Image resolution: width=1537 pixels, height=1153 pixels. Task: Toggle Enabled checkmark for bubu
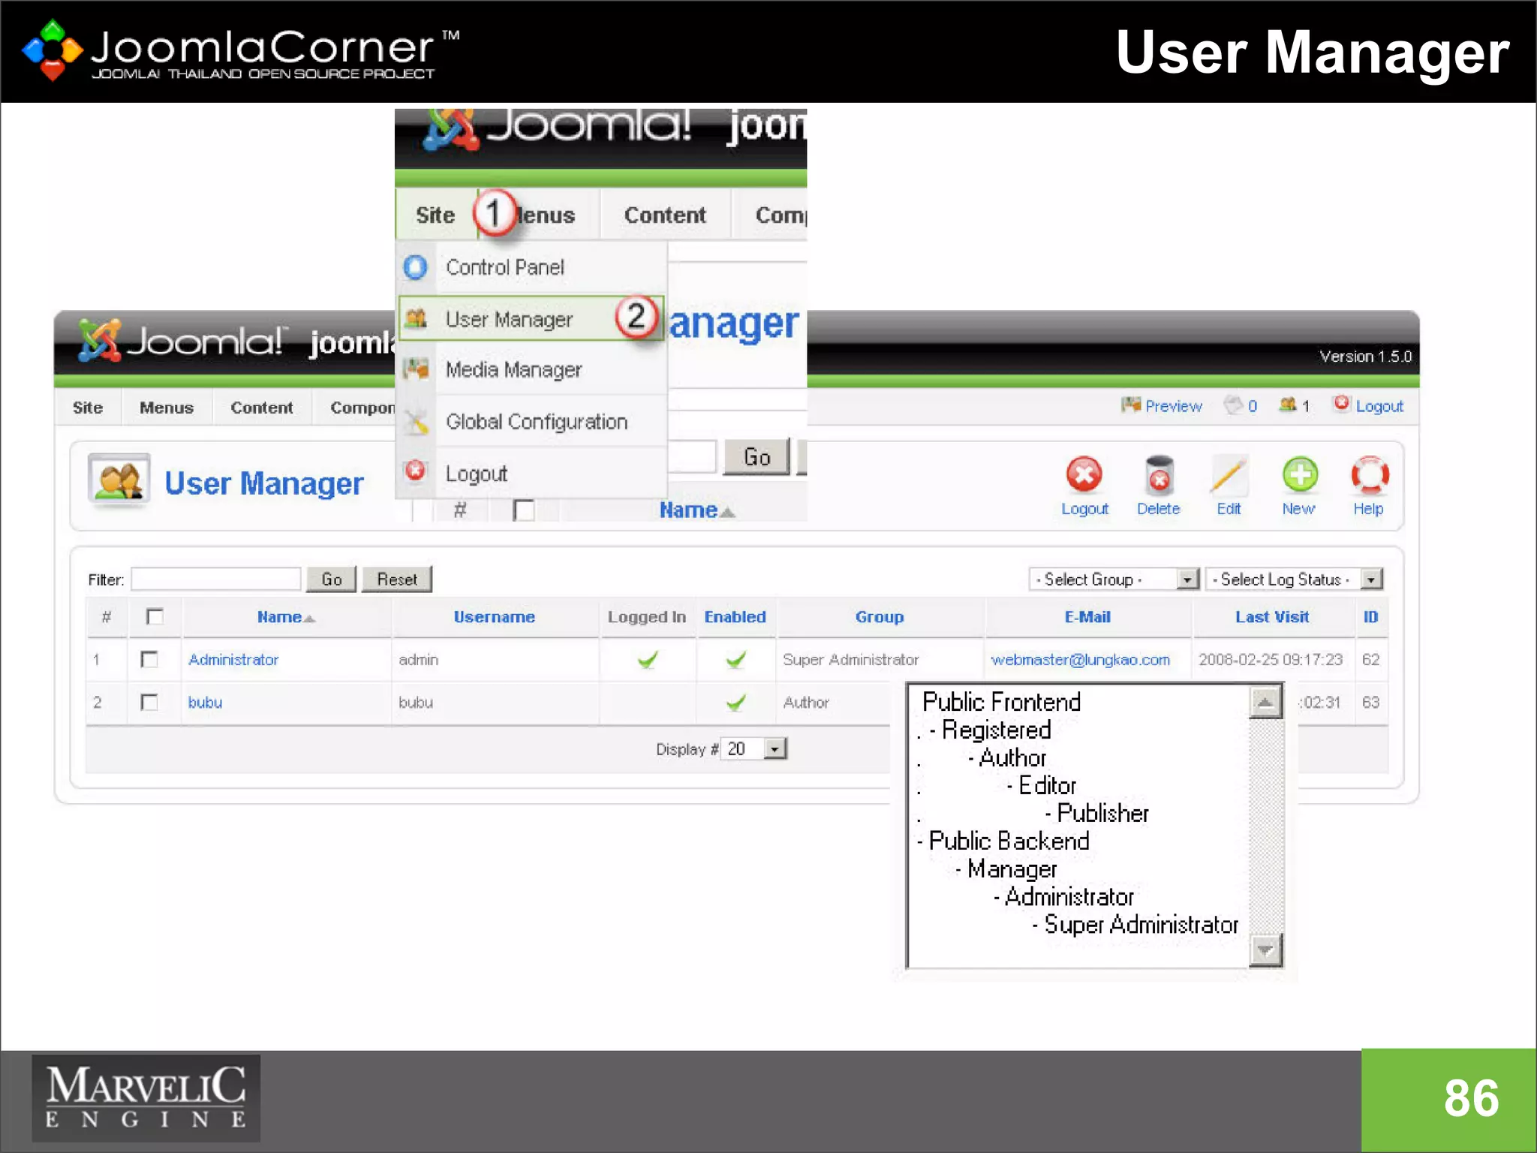point(736,703)
